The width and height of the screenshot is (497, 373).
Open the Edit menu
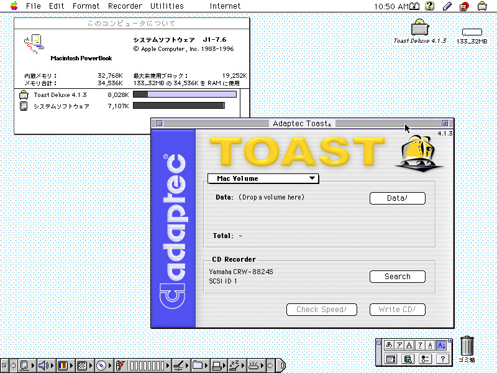tap(57, 6)
